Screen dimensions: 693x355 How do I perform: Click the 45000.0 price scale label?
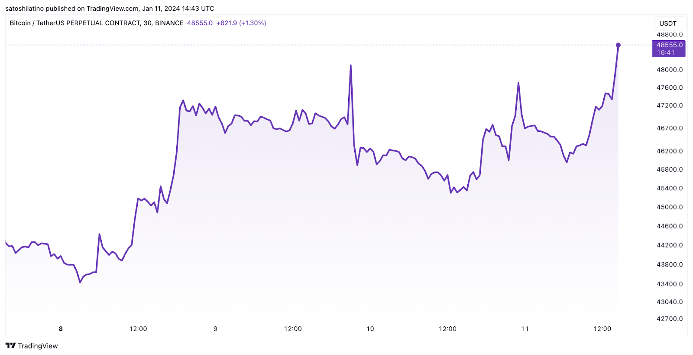670,207
